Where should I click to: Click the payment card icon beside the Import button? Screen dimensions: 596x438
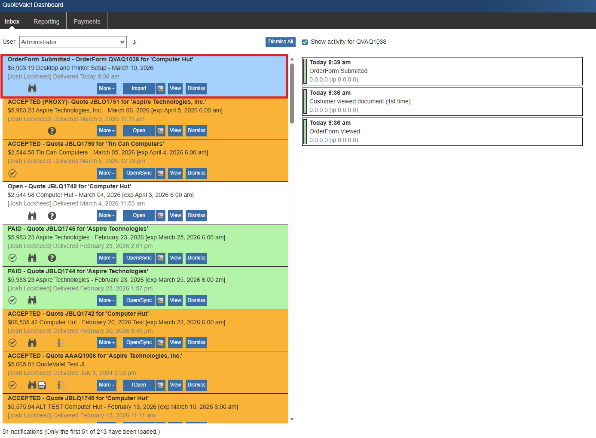coord(160,88)
